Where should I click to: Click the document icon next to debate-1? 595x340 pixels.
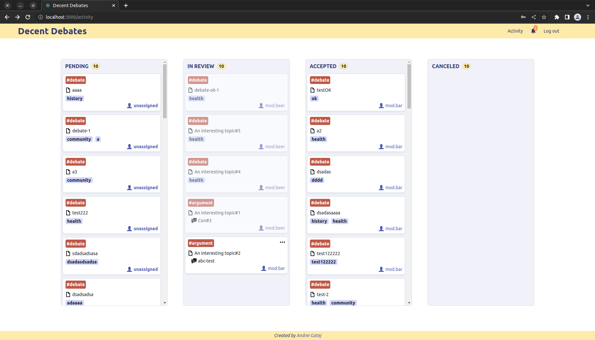[68, 131]
